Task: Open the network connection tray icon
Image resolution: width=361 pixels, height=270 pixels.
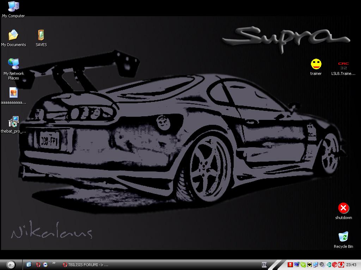Action: (x=316, y=265)
